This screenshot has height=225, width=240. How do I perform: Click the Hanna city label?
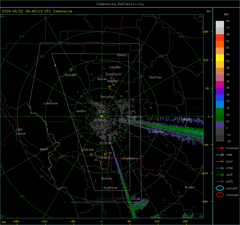(x=186, y=119)
